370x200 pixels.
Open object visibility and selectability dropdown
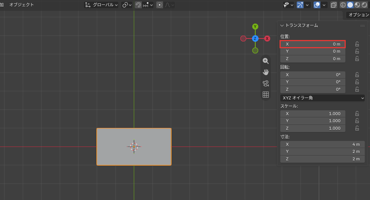tap(289, 5)
